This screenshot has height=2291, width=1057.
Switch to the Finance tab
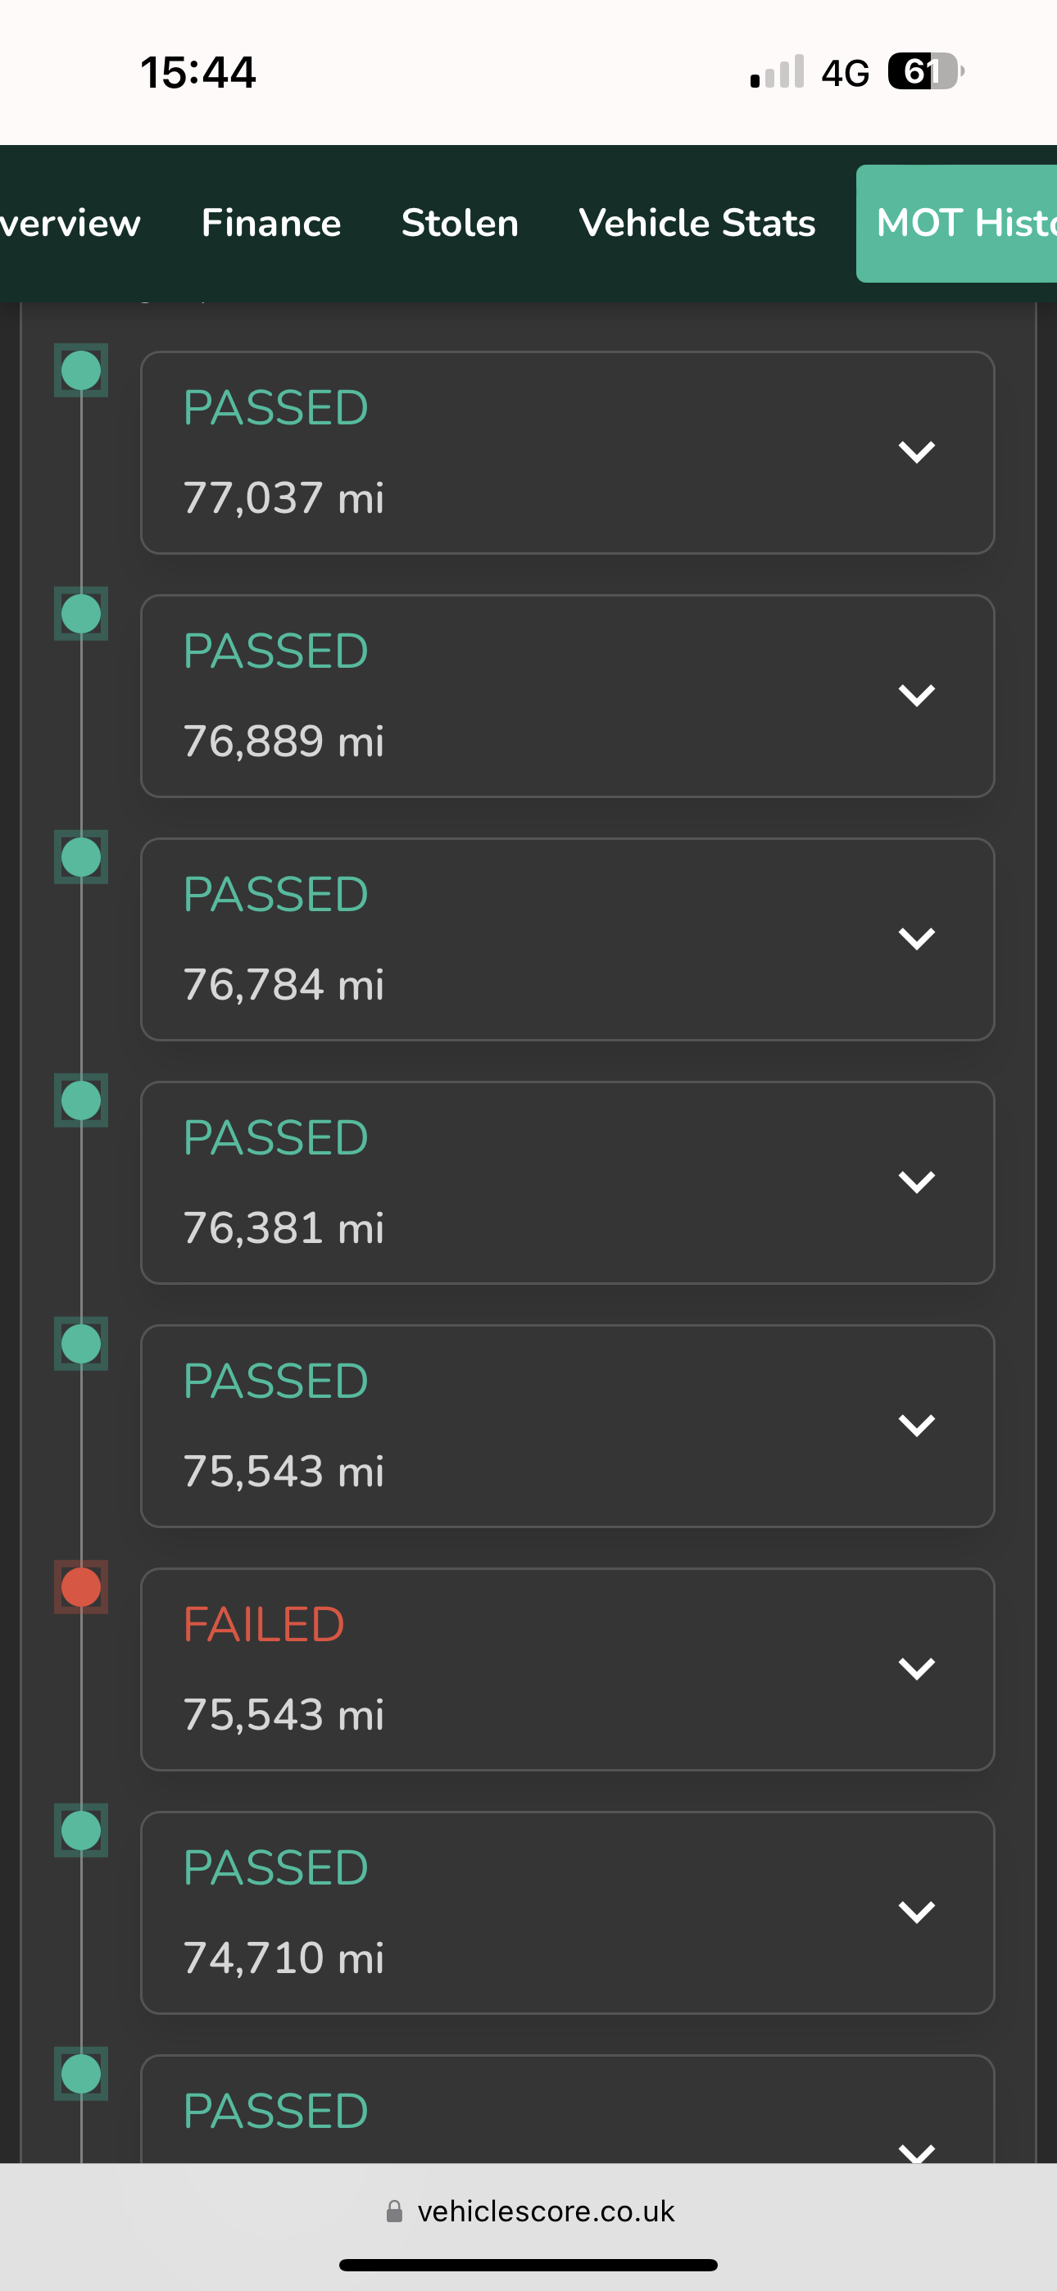tap(270, 223)
